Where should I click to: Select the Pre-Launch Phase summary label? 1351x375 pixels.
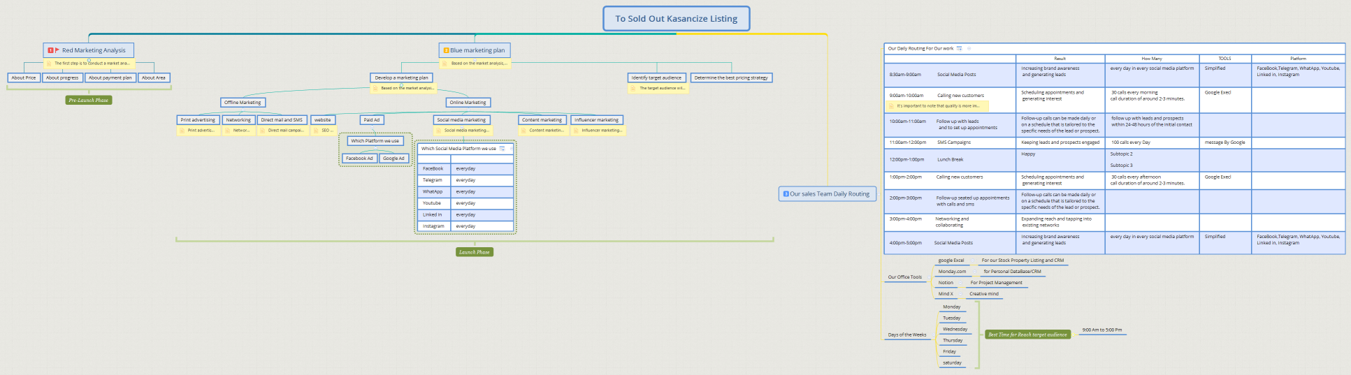pyautogui.click(x=89, y=101)
